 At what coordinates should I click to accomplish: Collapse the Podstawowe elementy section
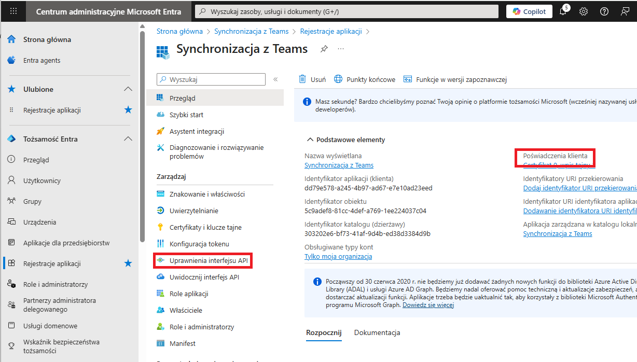[x=310, y=140]
